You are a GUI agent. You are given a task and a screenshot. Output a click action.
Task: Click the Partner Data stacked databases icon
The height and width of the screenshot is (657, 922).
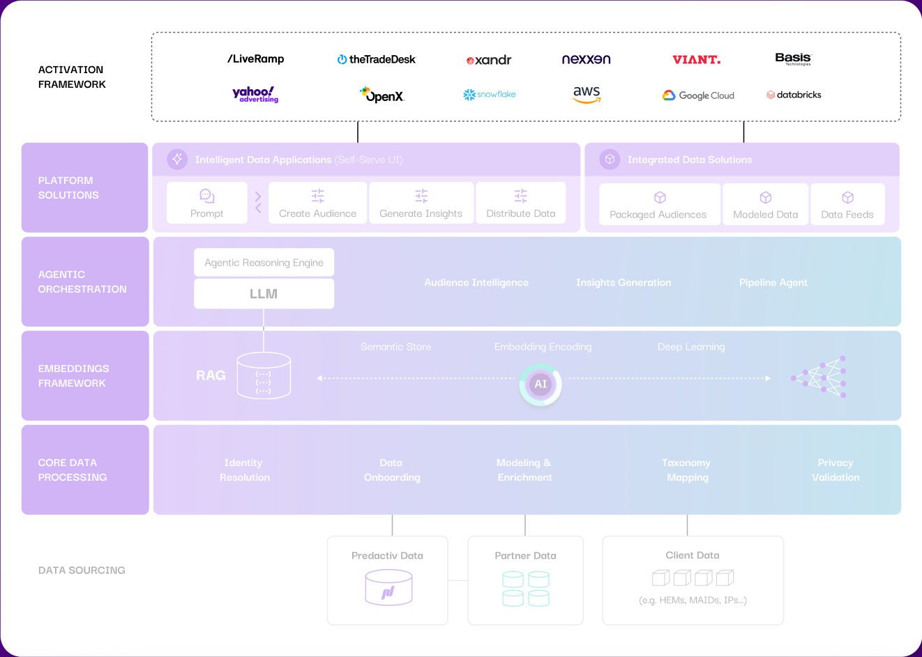pos(526,589)
